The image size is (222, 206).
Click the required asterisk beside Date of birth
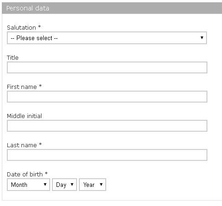[x=46, y=173]
